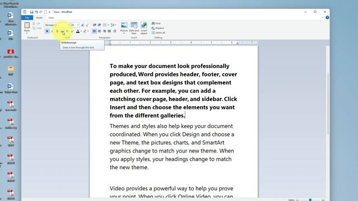
Task: Expand the Paste options arrow
Action: [x=27, y=33]
